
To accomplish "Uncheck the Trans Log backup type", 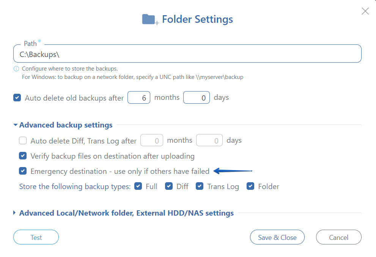I will pyautogui.click(x=200, y=186).
